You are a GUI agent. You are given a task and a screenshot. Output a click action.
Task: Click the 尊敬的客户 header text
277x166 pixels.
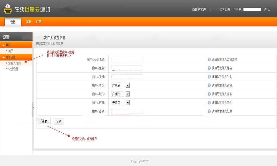[199, 9]
